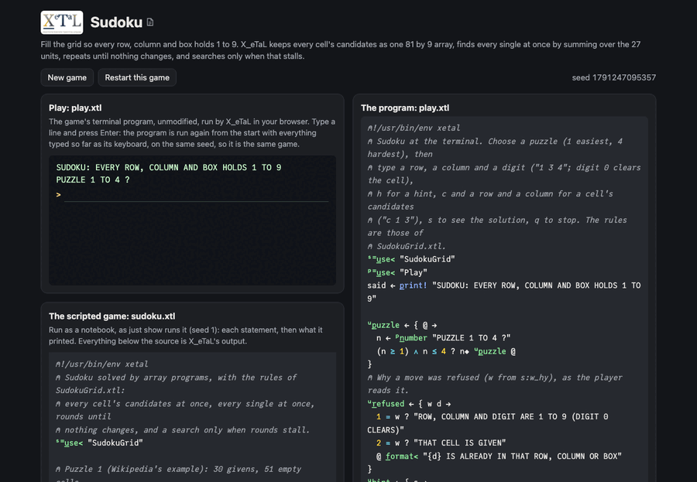Open the document icon beside the Sudoku title
This screenshot has width=697, height=482.
coord(150,22)
